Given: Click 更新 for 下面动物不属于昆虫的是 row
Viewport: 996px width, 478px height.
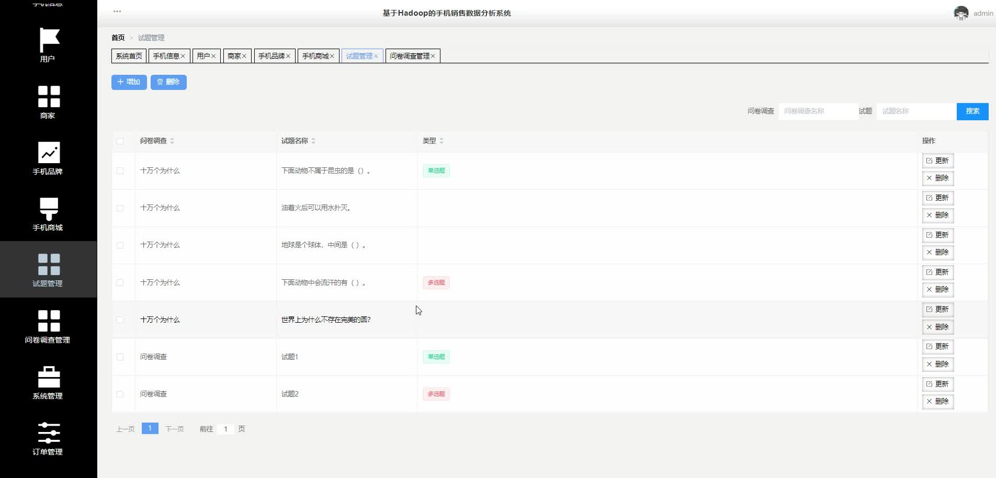Looking at the screenshot, I should point(938,161).
